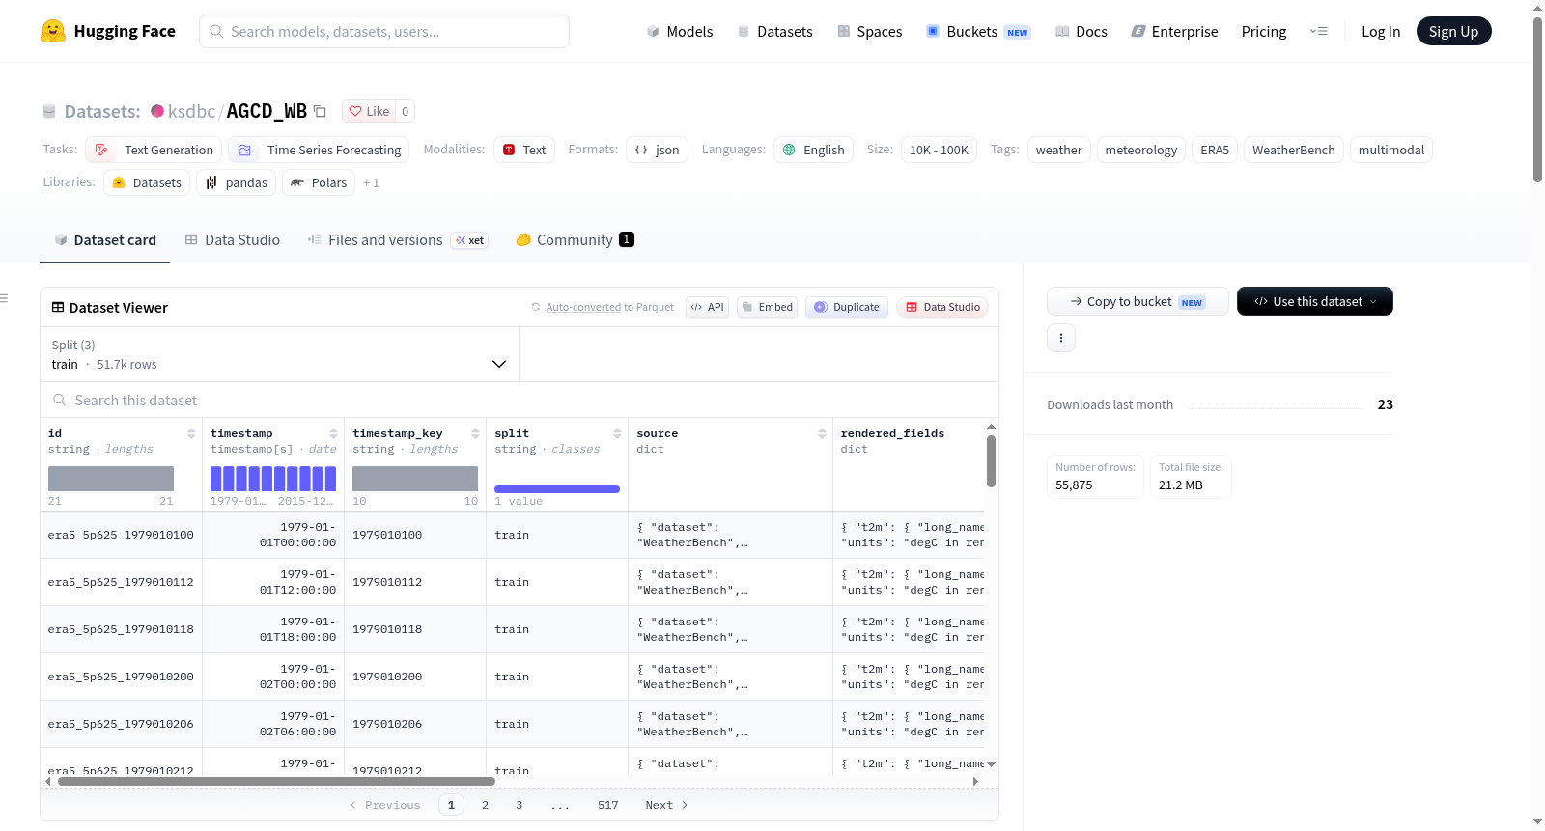Image resolution: width=1545 pixels, height=831 pixels.
Task: Go to Models in navigation
Action: click(680, 31)
